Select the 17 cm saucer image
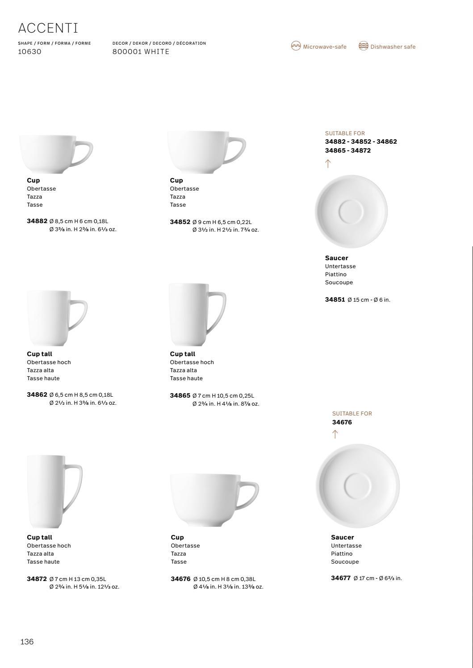The image size is (473, 668). tap(358, 486)
